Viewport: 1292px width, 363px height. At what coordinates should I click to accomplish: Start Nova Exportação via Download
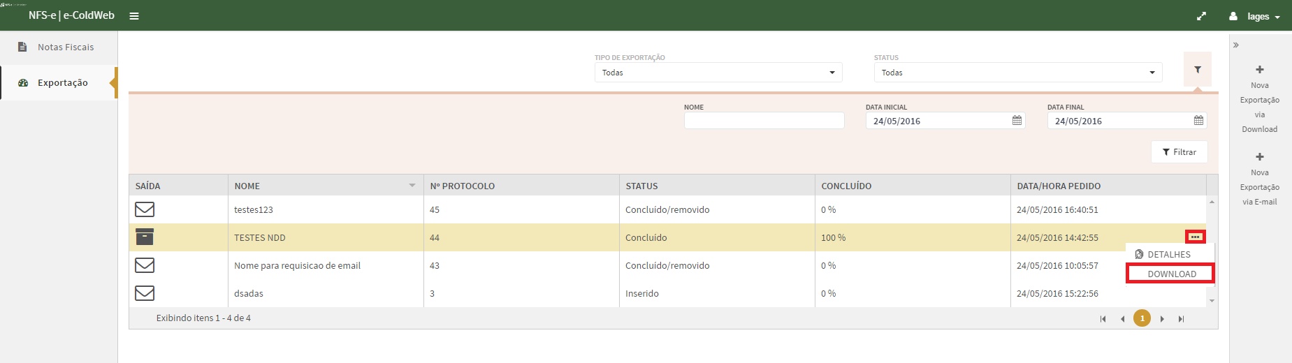coord(1259,99)
